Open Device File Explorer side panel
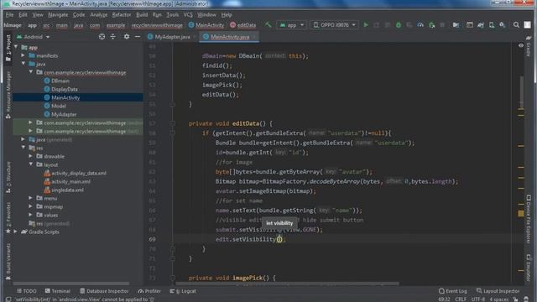The width and height of the screenshot is (537, 302). [529, 221]
